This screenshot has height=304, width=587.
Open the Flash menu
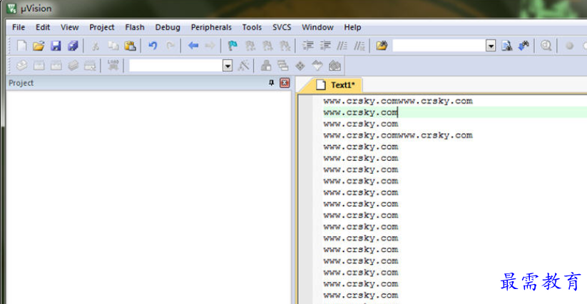tap(135, 27)
